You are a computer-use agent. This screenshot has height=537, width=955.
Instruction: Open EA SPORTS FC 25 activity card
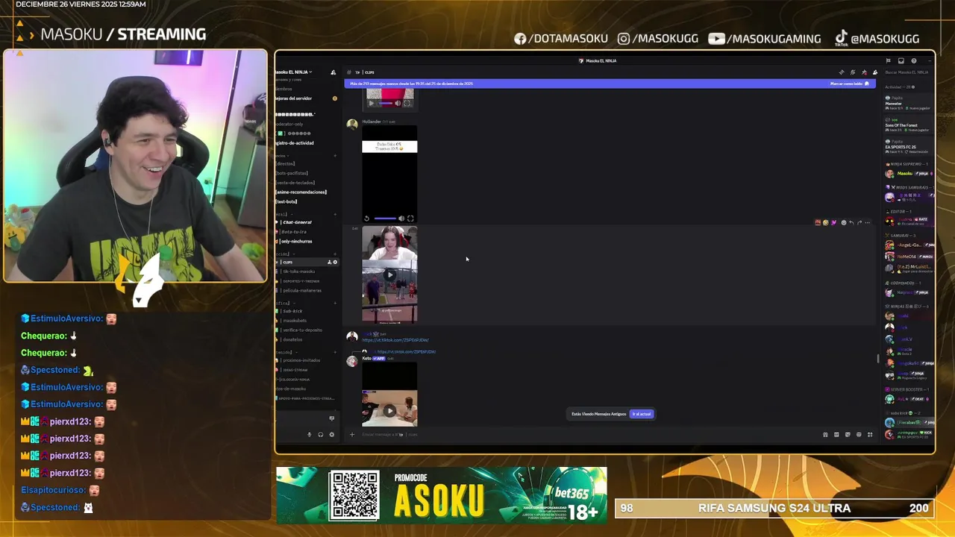coord(907,148)
